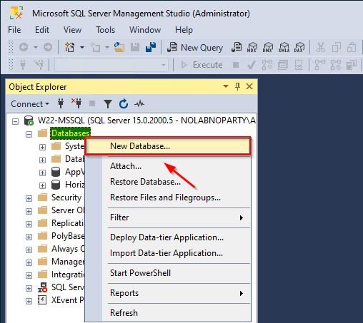Click the SQL Server Agent icon
Image resolution: width=363 pixels, height=323 pixels.
pyautogui.click(x=42, y=287)
